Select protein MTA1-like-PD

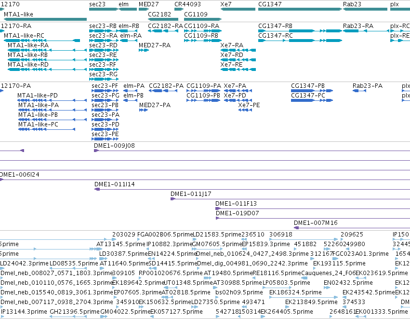(38, 96)
